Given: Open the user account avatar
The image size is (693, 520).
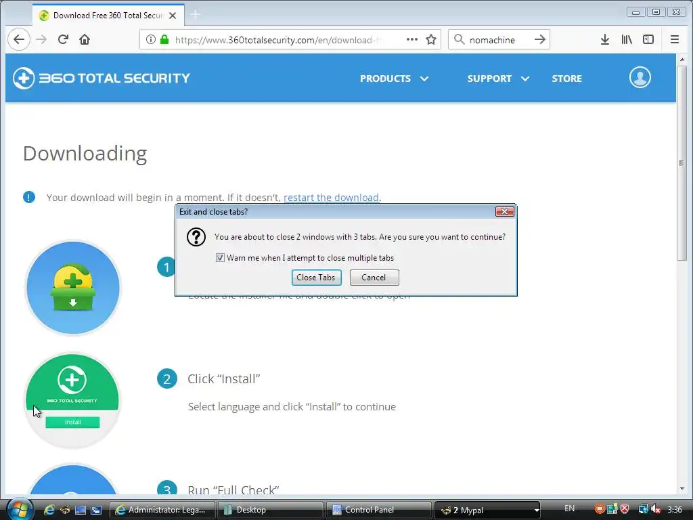Looking at the screenshot, I should pos(640,77).
